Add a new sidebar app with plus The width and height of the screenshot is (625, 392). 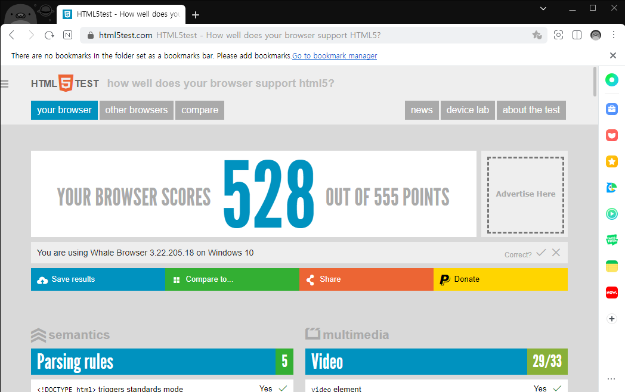click(x=612, y=319)
